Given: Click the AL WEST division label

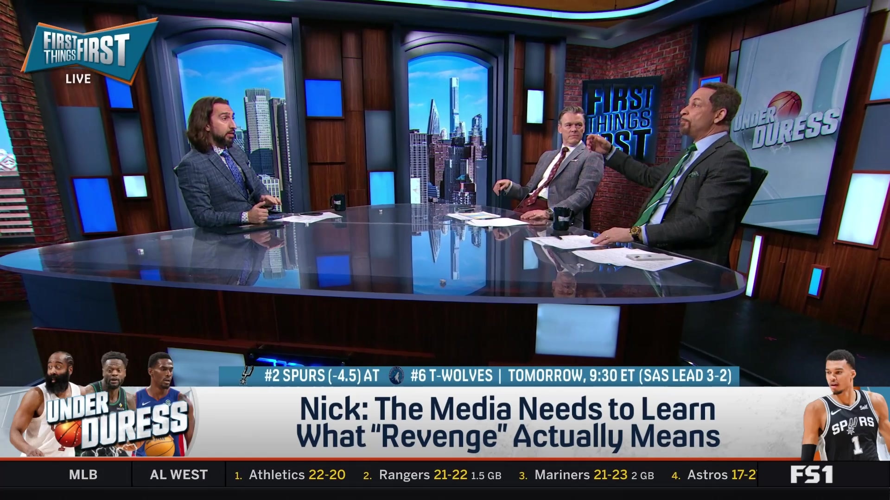Looking at the screenshot, I should (x=178, y=475).
